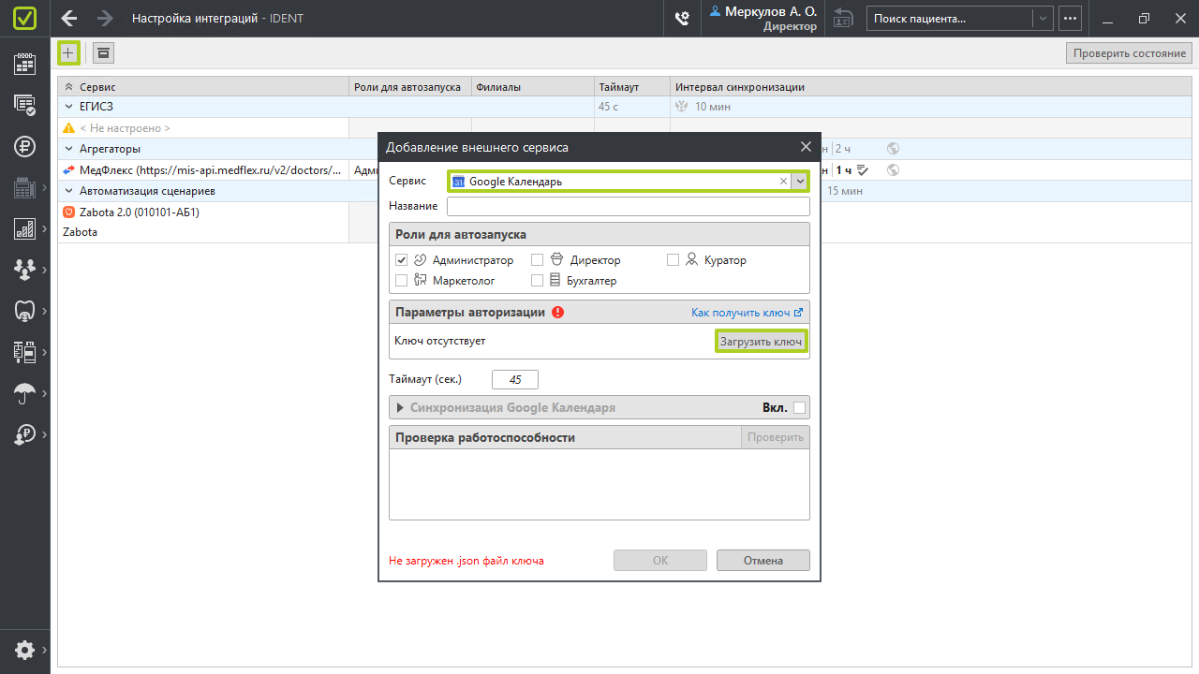Click the globe icon in МедФлекс row
Image resolution: width=1199 pixels, height=674 pixels.
click(894, 169)
